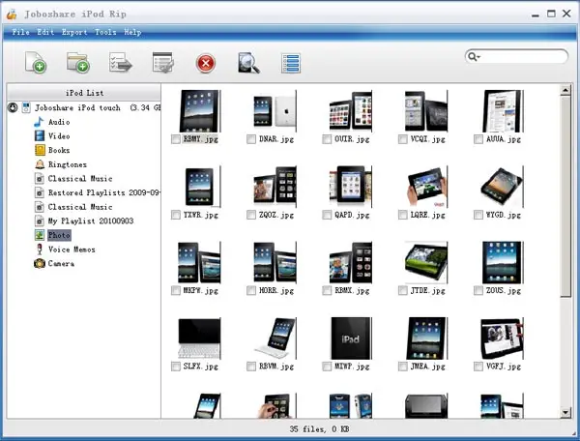Check the DNAR.jpg checkbox

click(x=251, y=139)
